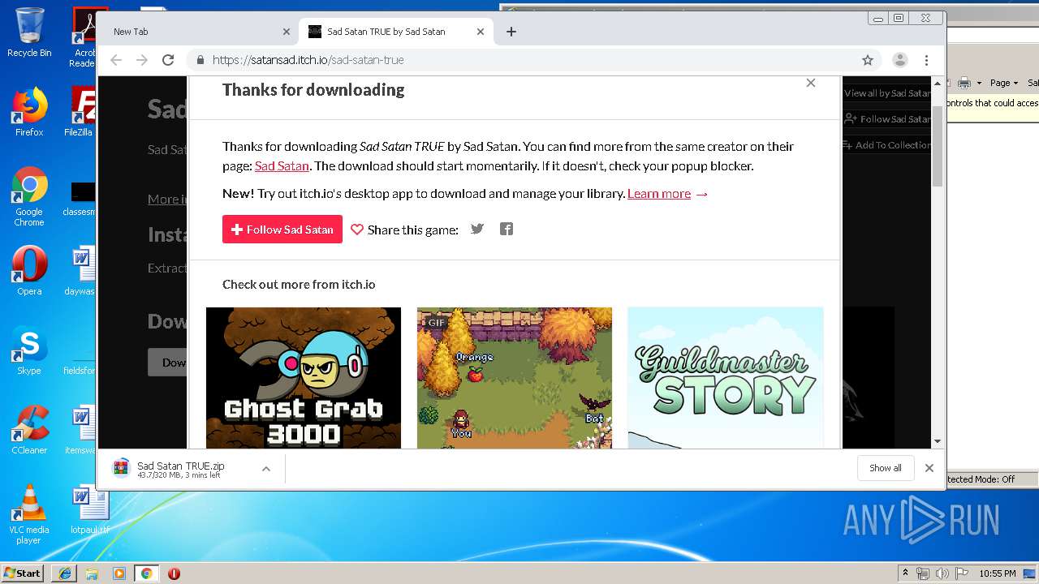Click Follow Sad Satan button
The image size is (1039, 584).
pyautogui.click(x=282, y=230)
